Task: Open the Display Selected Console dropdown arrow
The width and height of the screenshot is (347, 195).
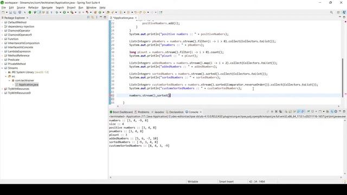Action: (x=316, y=112)
